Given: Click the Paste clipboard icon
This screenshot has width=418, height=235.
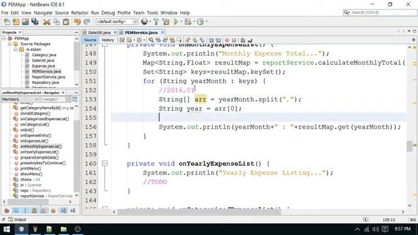Looking at the screenshot, I should [66, 22].
